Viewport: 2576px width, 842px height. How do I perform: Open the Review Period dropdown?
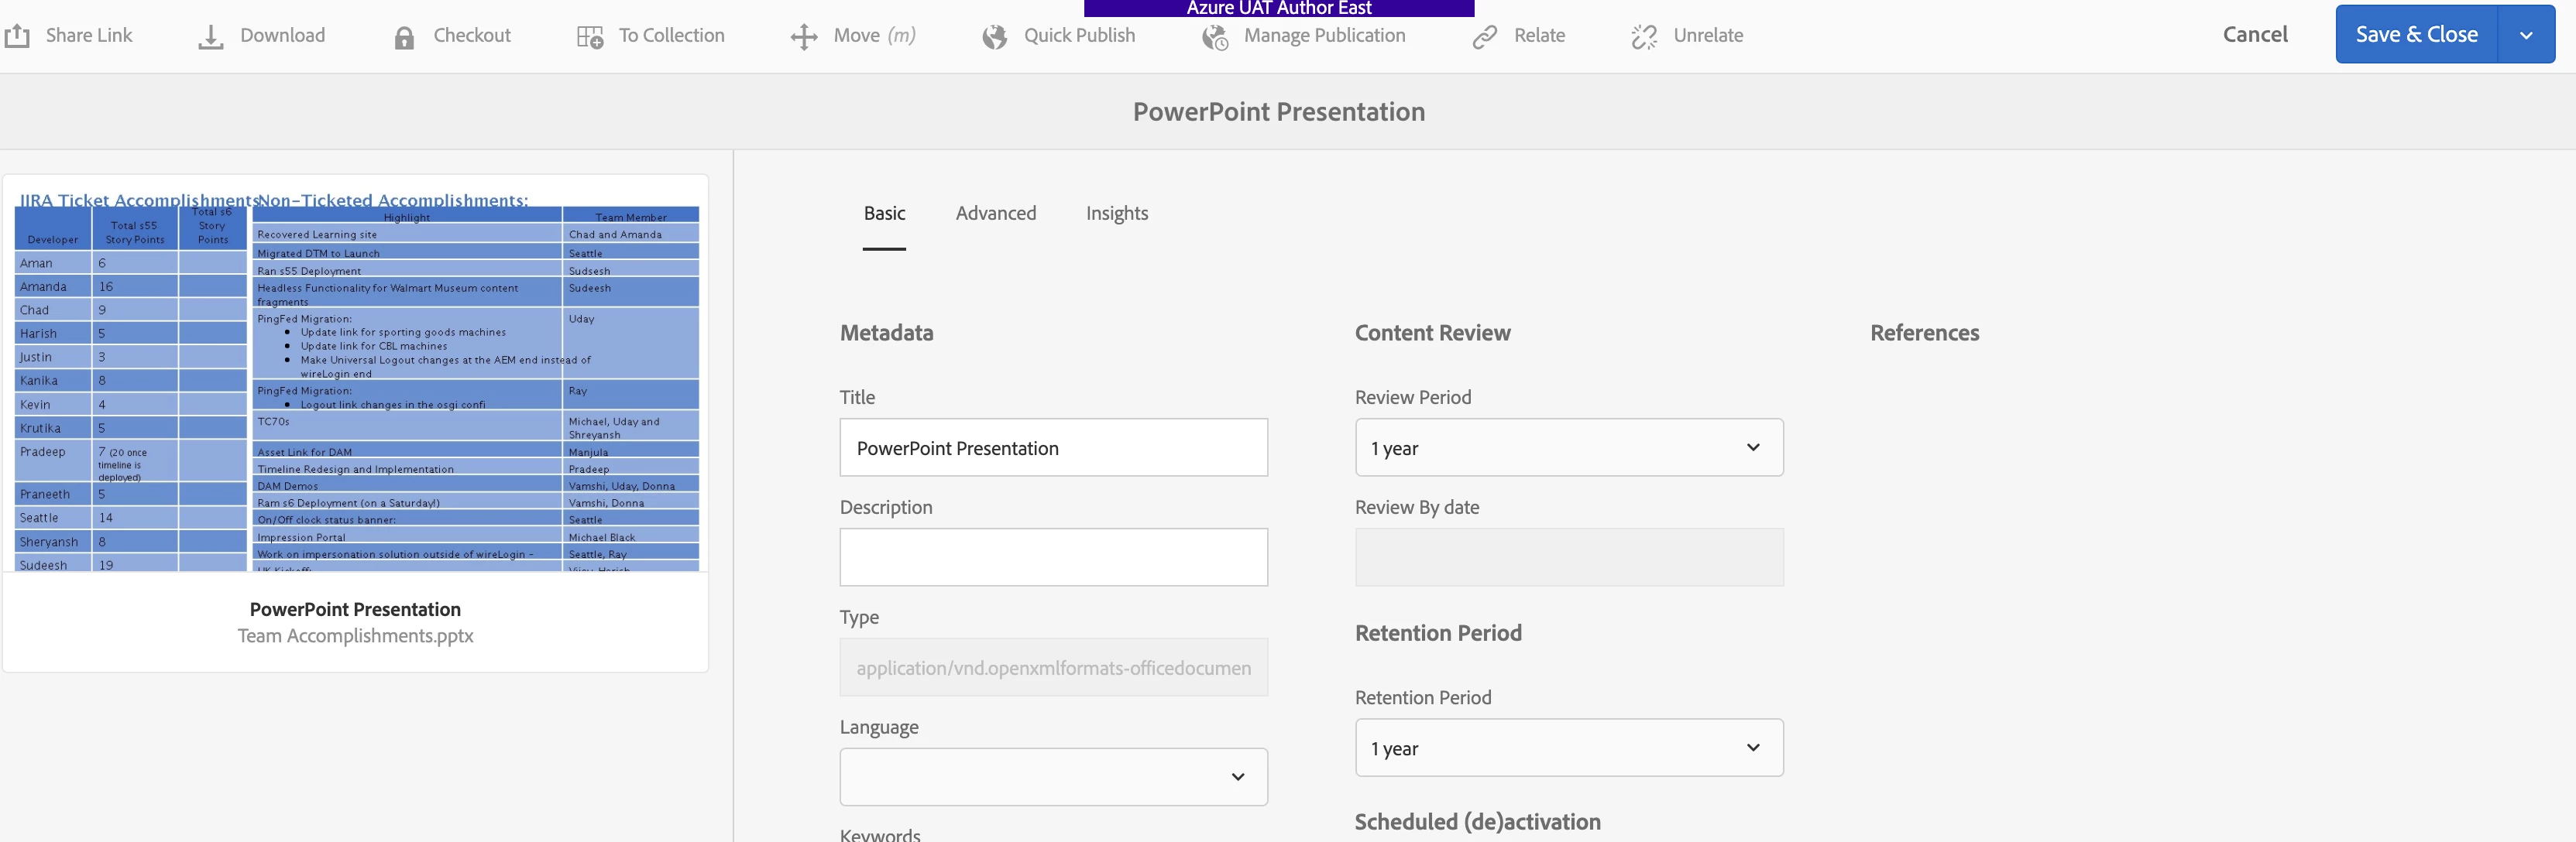pyautogui.click(x=1568, y=447)
